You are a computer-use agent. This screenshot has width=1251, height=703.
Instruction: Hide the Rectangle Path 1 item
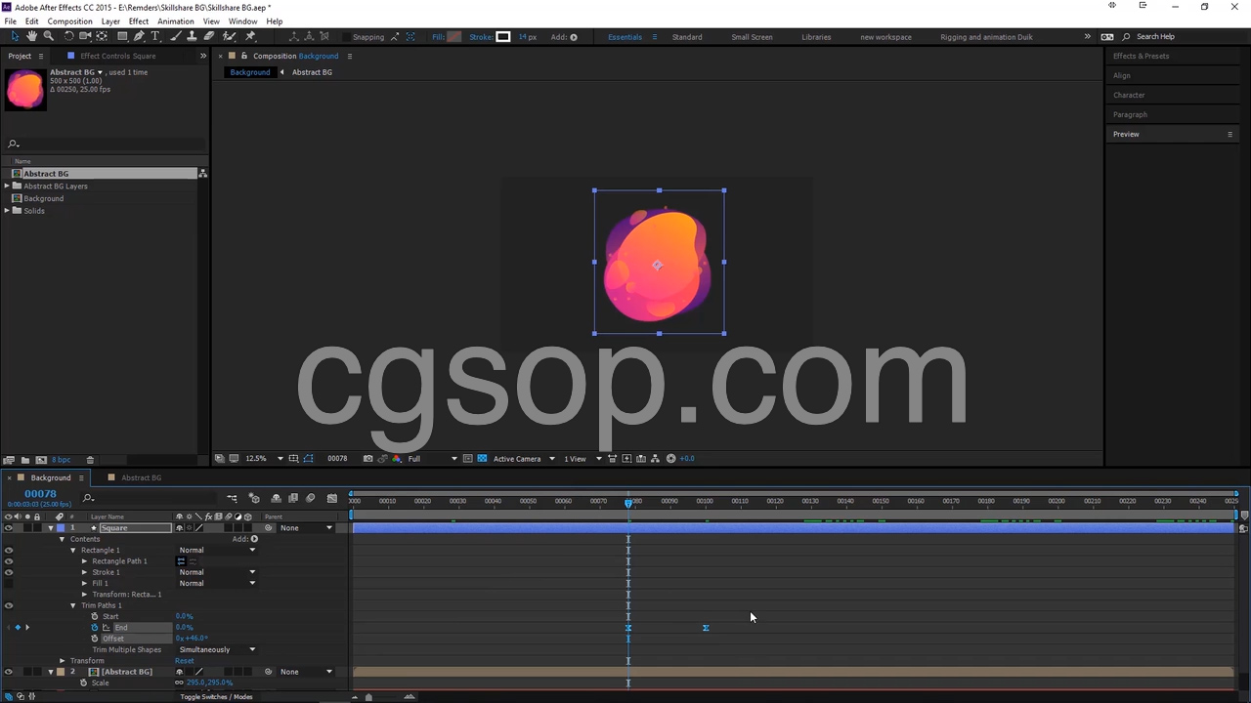tap(9, 561)
